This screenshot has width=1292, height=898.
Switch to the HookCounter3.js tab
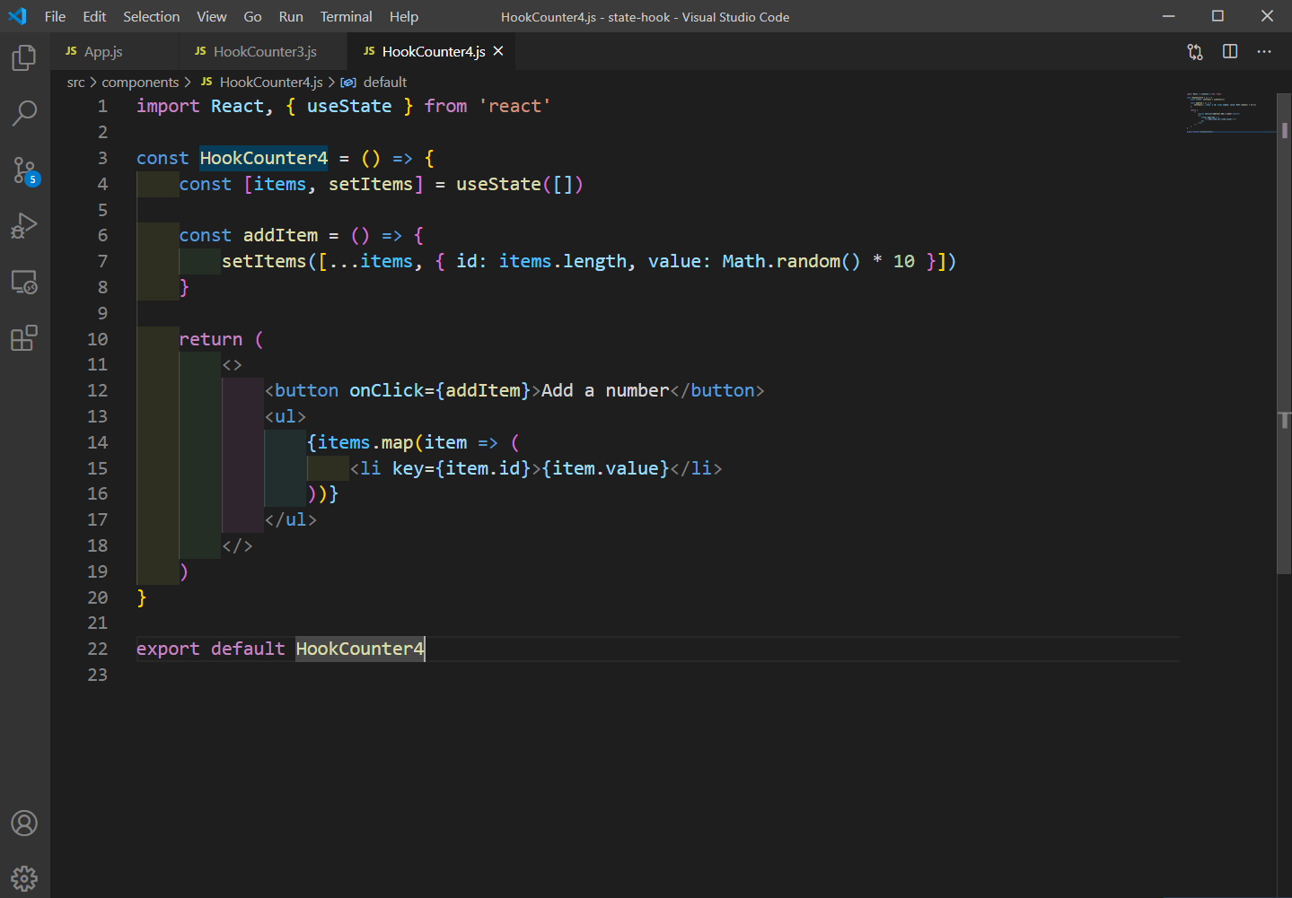[263, 51]
